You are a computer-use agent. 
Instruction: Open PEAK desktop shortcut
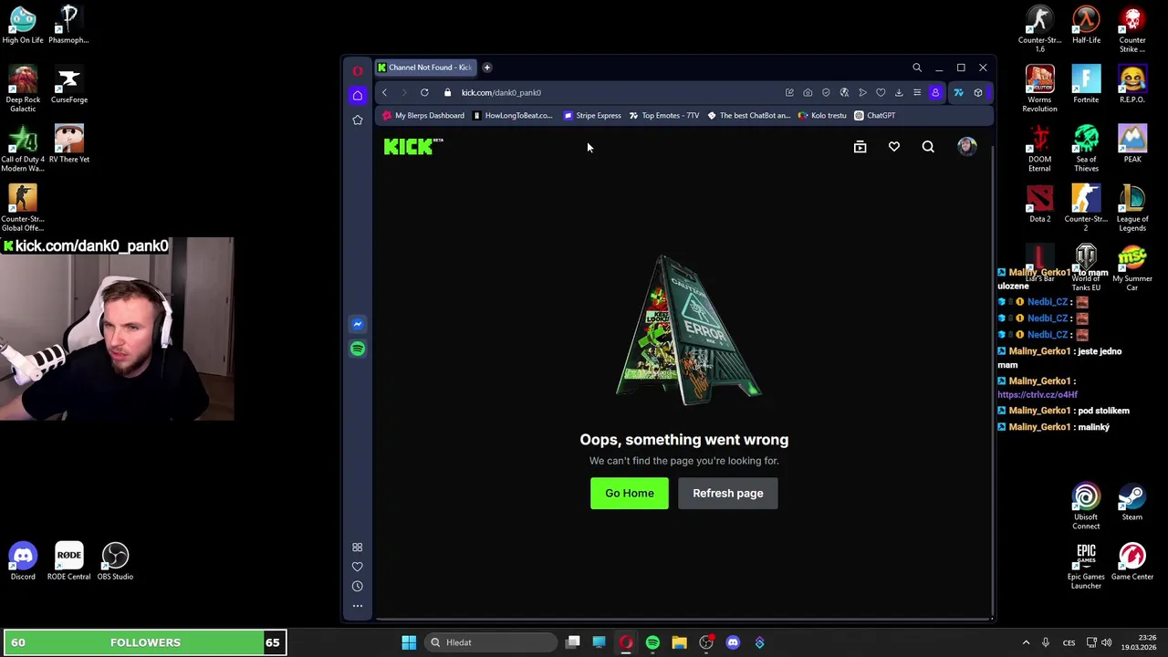coord(1131,144)
